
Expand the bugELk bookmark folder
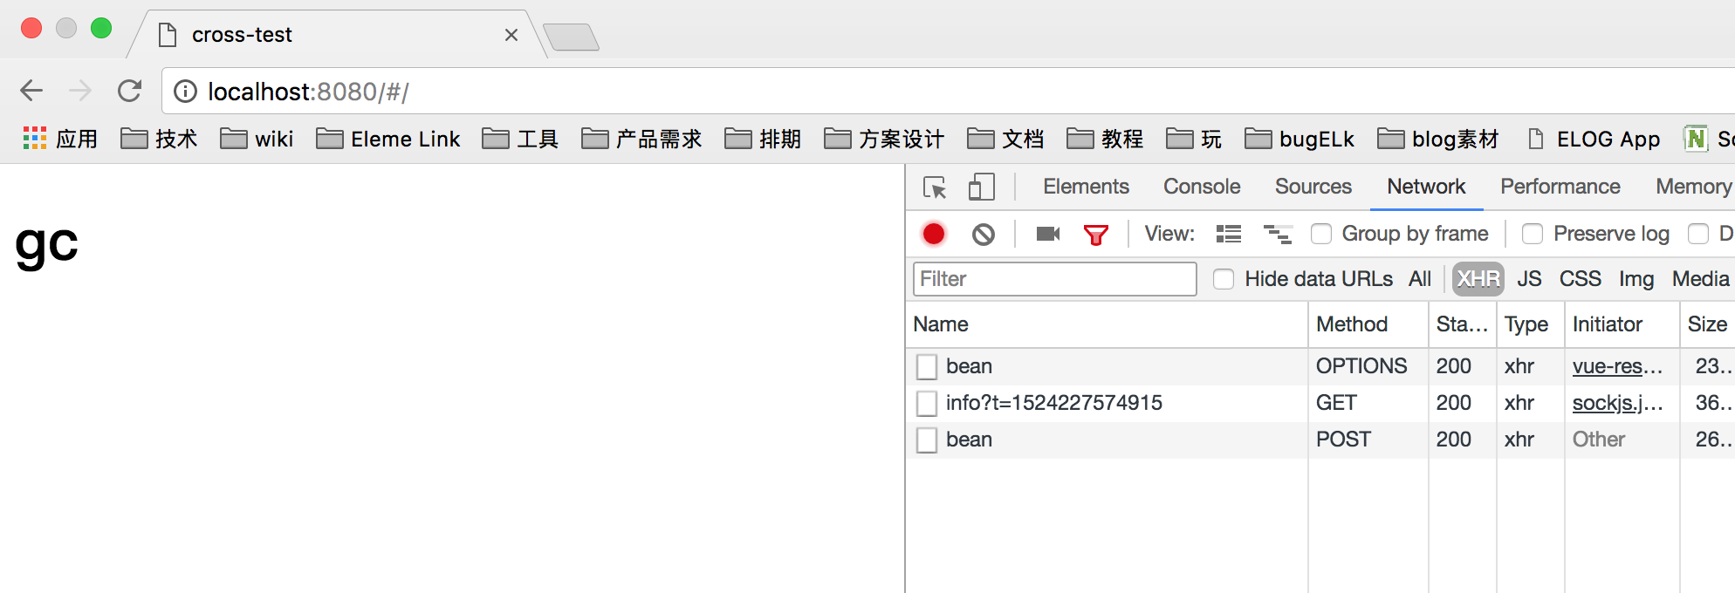click(x=1300, y=139)
